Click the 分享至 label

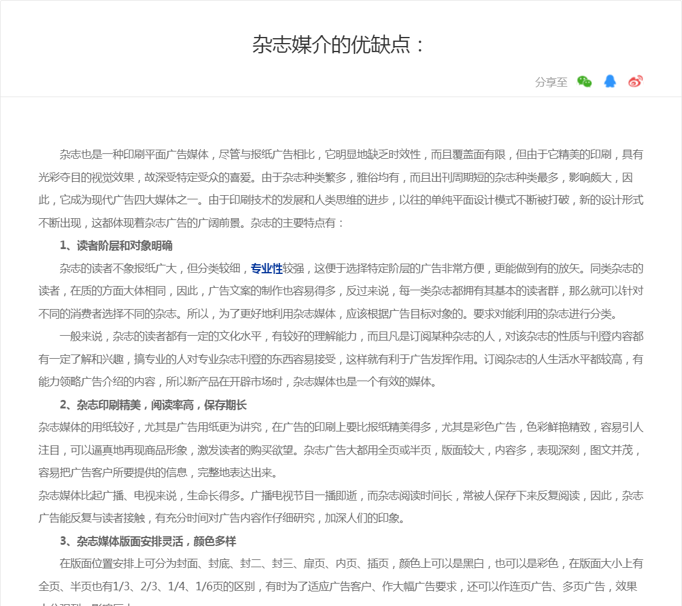551,82
